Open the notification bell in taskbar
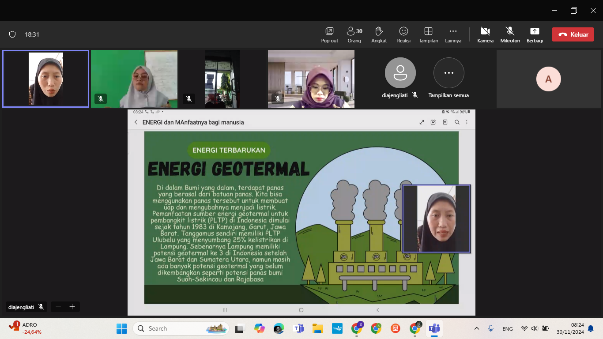 click(591, 329)
